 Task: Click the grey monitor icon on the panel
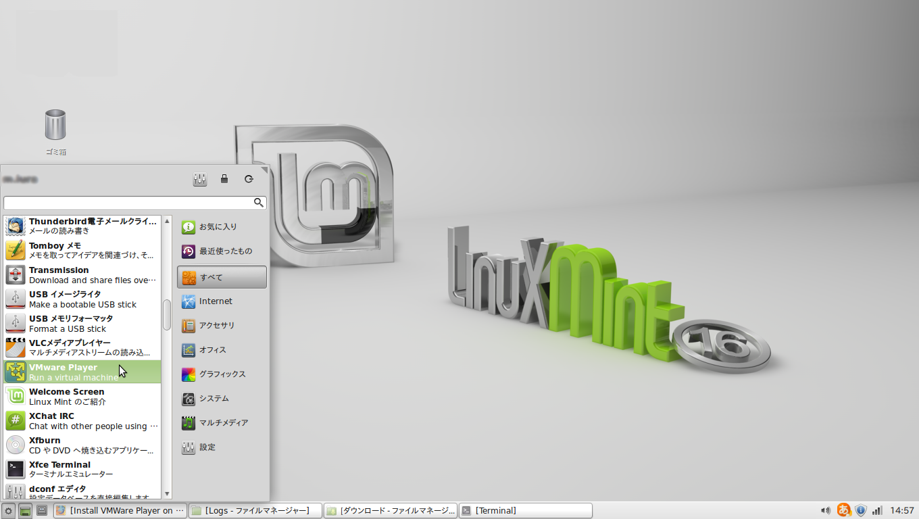(x=42, y=511)
